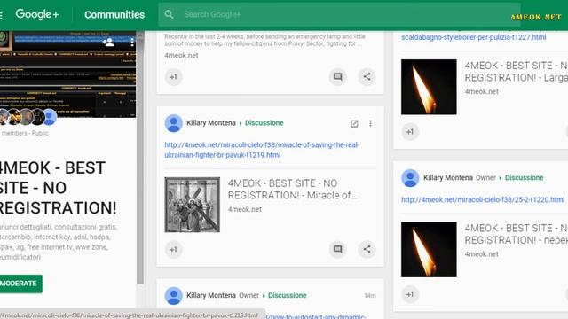Click +1 on the Pravyj Sector post
The image size is (568, 319).
coord(174,77)
